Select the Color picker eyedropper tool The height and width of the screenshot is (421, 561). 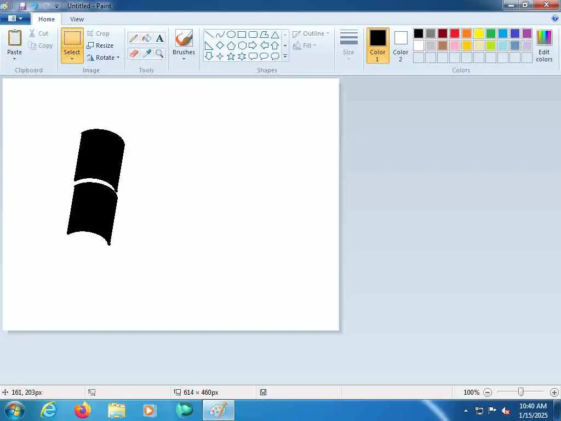pos(147,53)
